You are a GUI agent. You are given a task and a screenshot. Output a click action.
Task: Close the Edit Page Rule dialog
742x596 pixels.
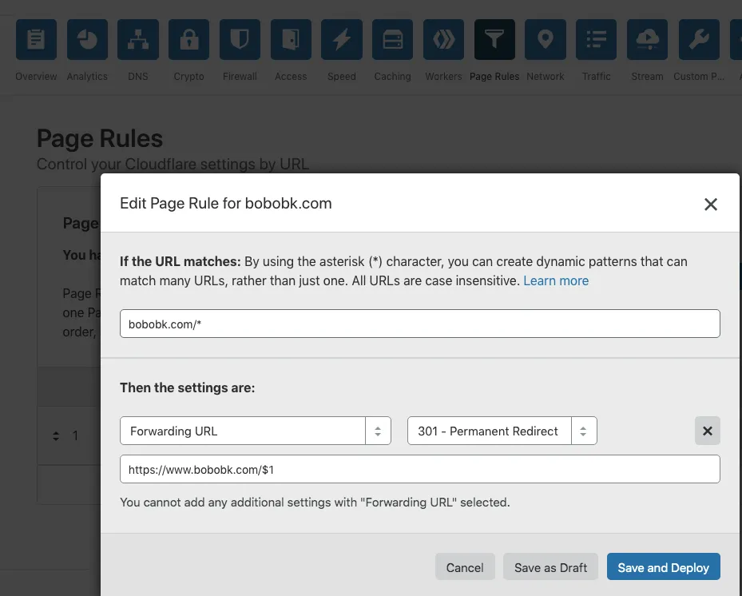pyautogui.click(x=710, y=204)
